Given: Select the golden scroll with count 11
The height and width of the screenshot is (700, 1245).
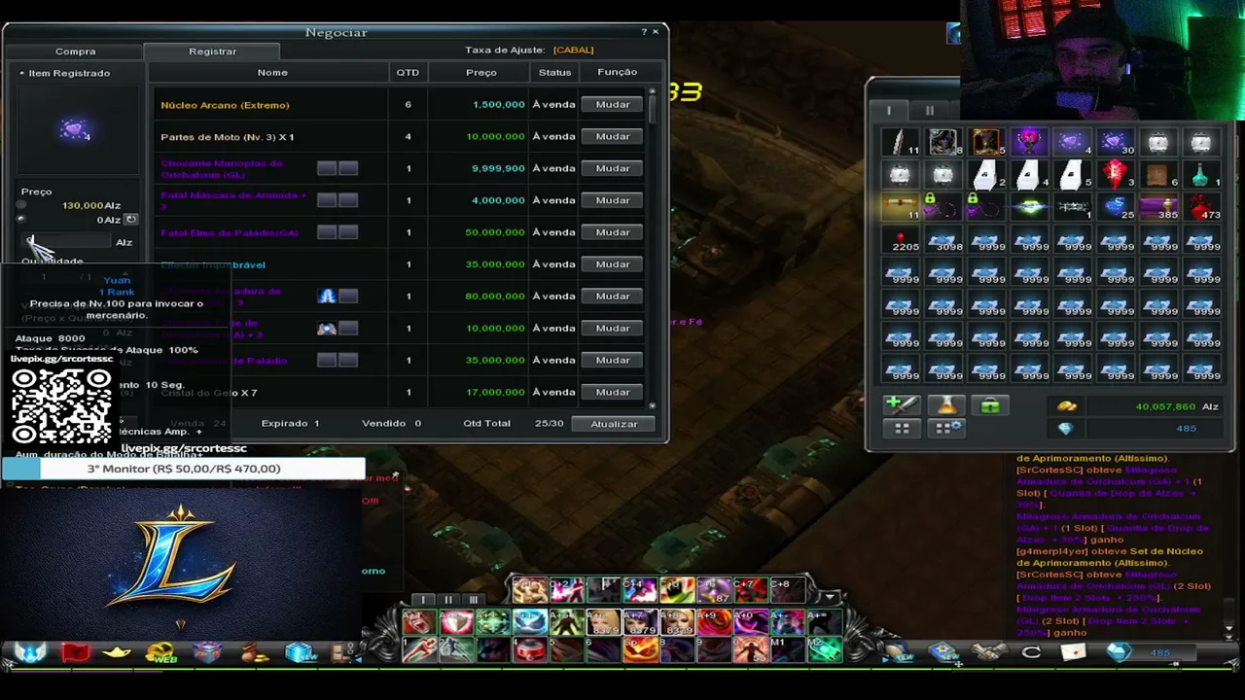Looking at the screenshot, I should (901, 207).
